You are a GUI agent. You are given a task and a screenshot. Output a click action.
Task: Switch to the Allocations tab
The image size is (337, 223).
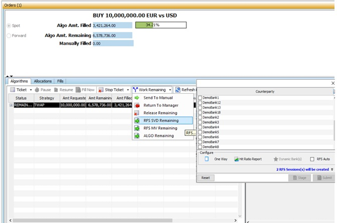point(43,81)
